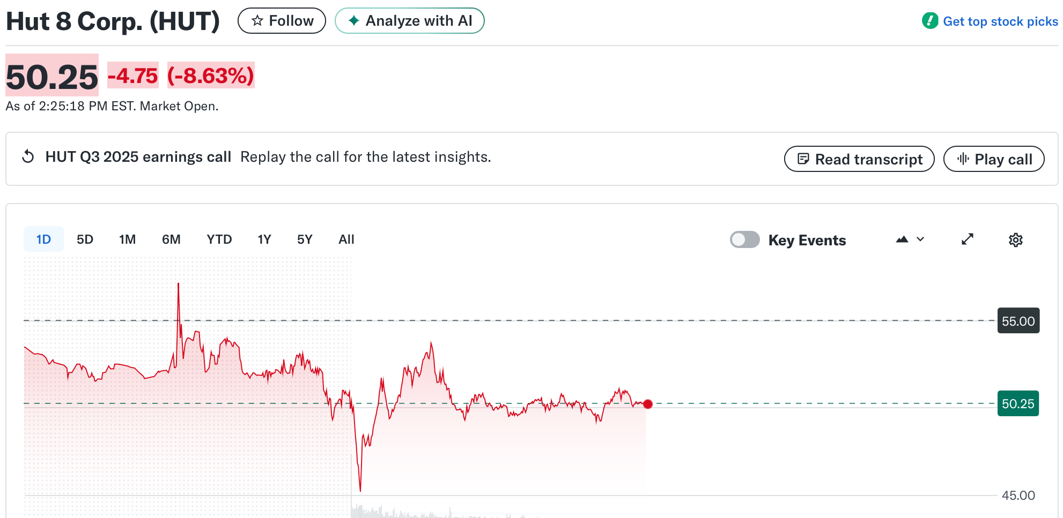Click the sparkle icon in Analyze button
The width and height of the screenshot is (1063, 518).
tap(354, 21)
